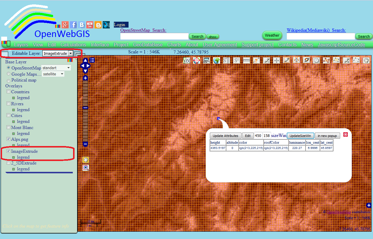Open the OpenStreetMap style dropdown (standart)

(x=56, y=68)
